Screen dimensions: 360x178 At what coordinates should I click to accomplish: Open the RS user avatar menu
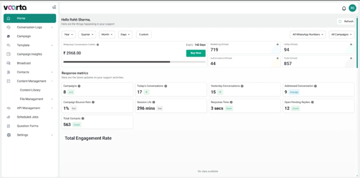[352, 8]
